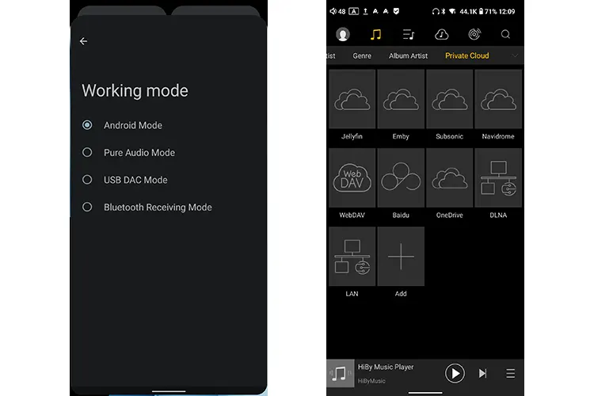Expand the category tabs dropdown arrow

coord(514,55)
